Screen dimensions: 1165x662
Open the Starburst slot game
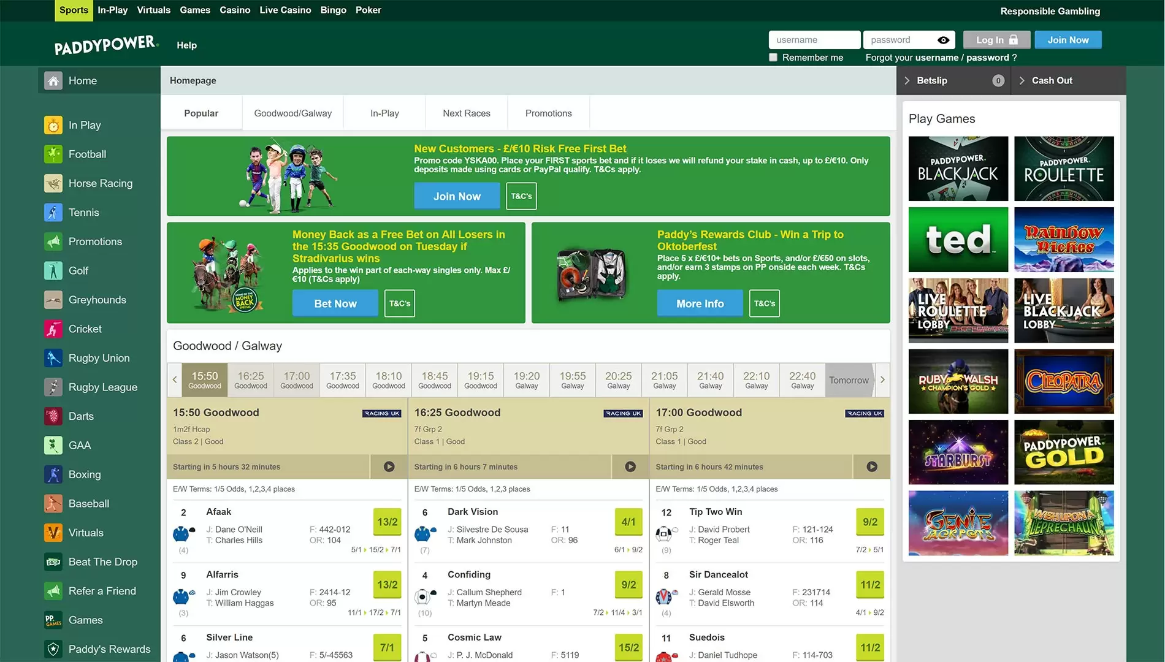tap(958, 452)
